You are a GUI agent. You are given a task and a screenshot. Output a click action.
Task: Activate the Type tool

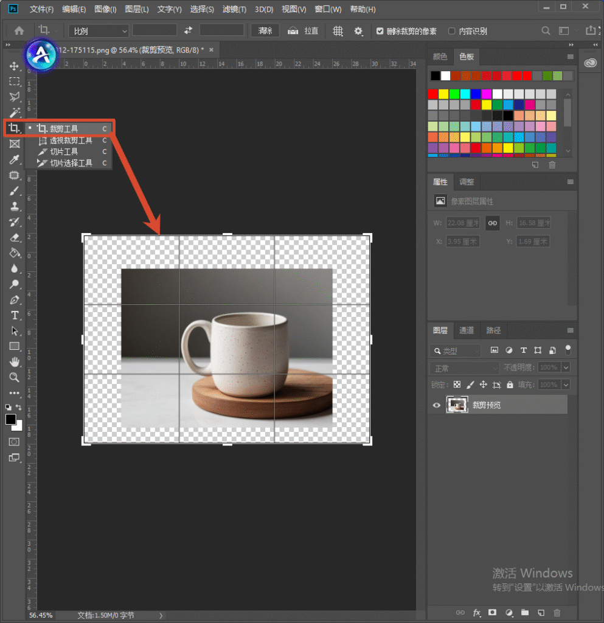15,316
